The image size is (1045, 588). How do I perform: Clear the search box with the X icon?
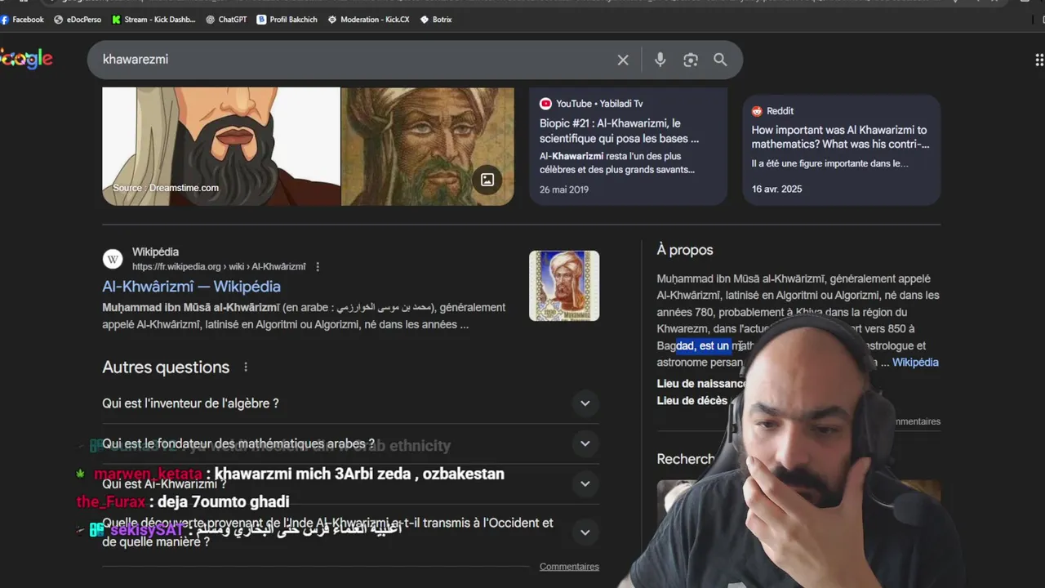(x=623, y=60)
